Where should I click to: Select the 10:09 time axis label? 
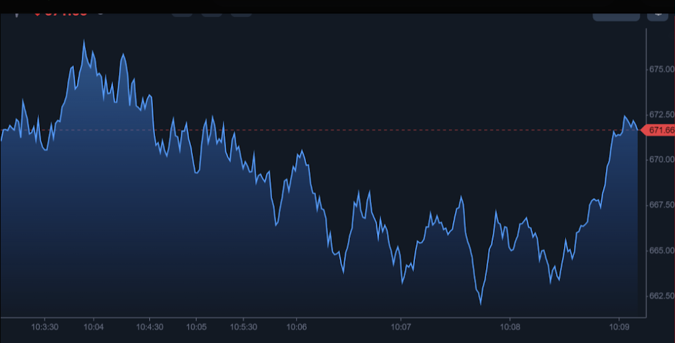click(x=618, y=327)
